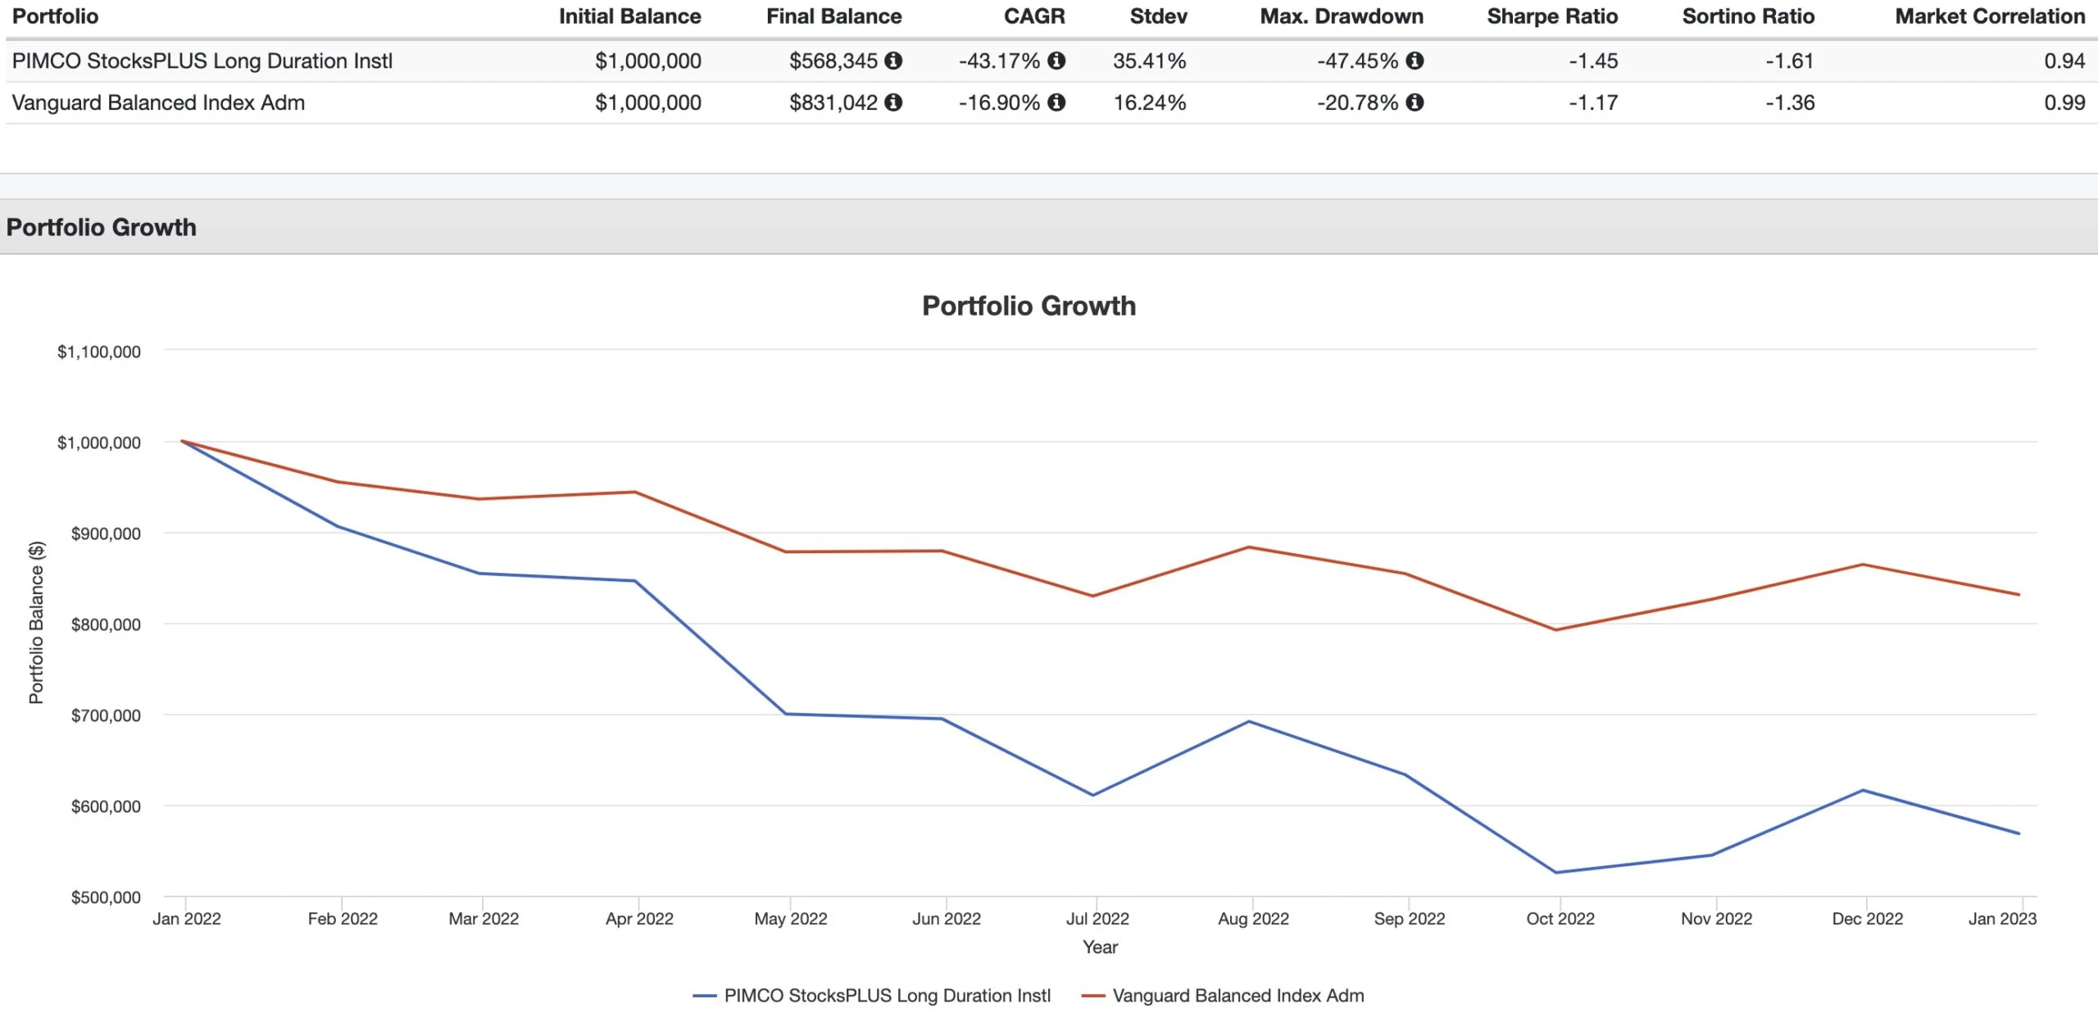Click the Sharpe Ratio column header
This screenshot has width=2098, height=1017.
pos(1552,16)
